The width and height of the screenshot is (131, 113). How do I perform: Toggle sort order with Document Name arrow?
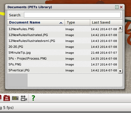tap(61, 23)
